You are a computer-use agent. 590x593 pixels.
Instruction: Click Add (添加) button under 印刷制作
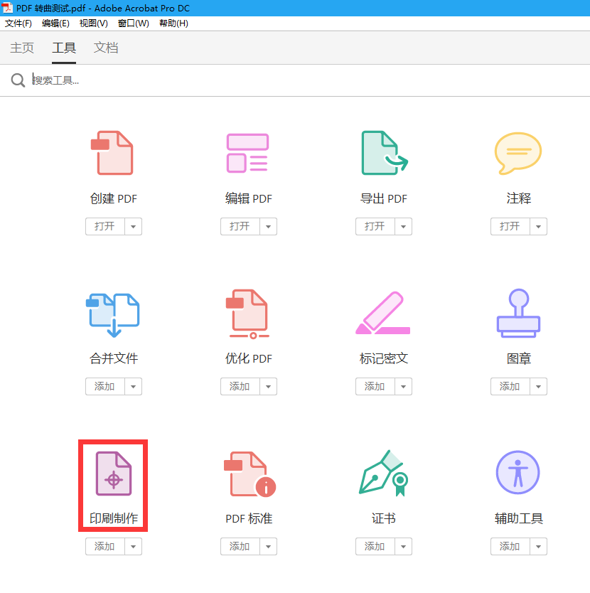104,547
